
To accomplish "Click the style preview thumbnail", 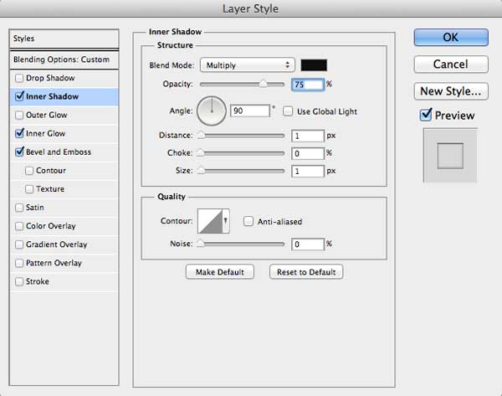I will tap(450, 156).
